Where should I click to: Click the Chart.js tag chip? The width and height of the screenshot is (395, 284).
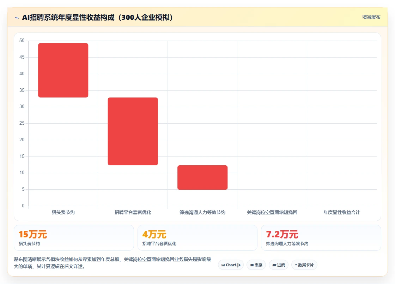(231, 265)
